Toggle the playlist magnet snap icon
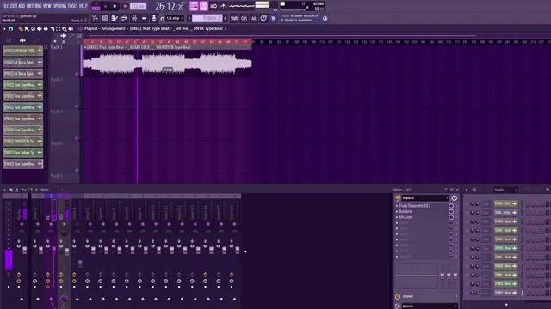This screenshot has width=551, height=309. coord(11,28)
